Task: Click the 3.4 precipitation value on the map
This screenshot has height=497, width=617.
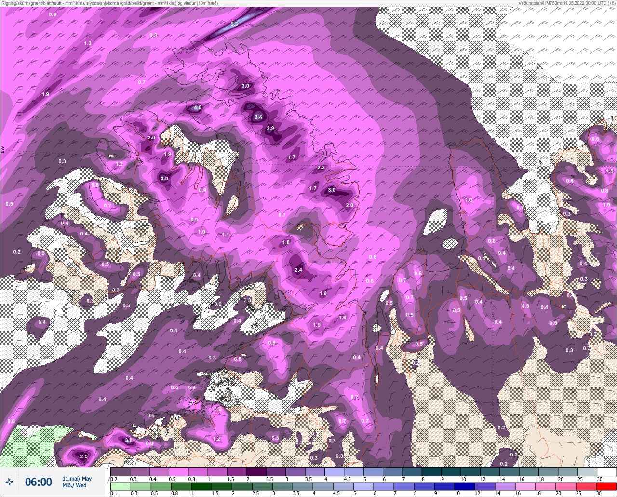Action: pyautogui.click(x=258, y=117)
